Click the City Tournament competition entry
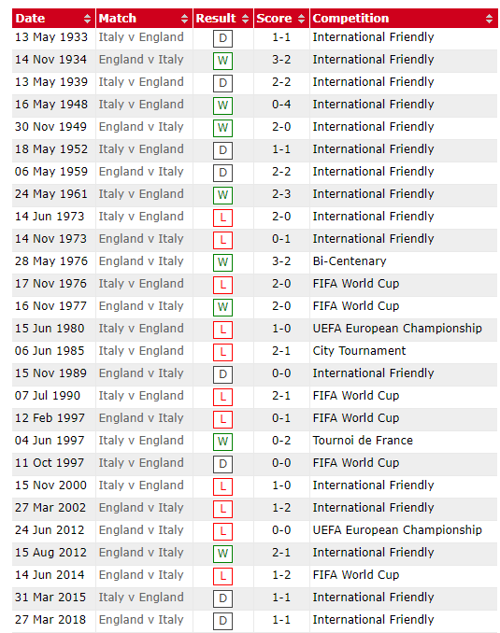This screenshot has width=500, height=633. click(359, 351)
